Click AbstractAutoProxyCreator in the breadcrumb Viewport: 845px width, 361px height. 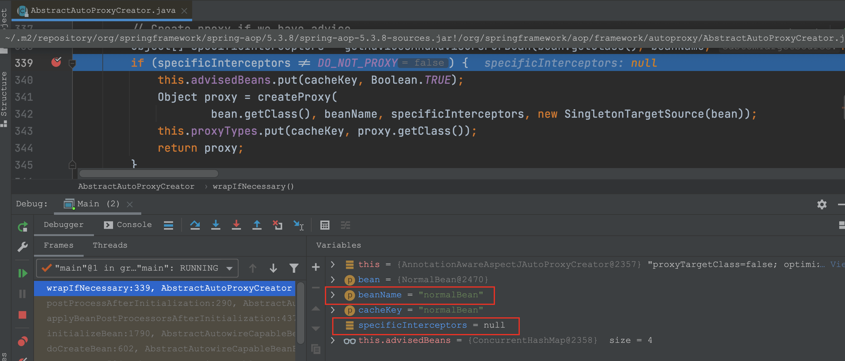pyautogui.click(x=136, y=186)
